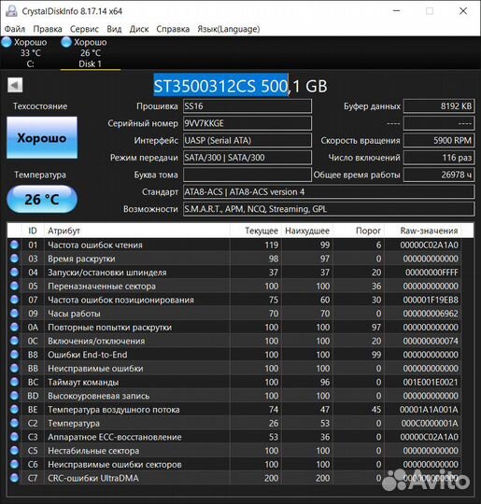The height and width of the screenshot is (504, 481).
Task: Click the Возможности features field
Action: [x=329, y=209]
